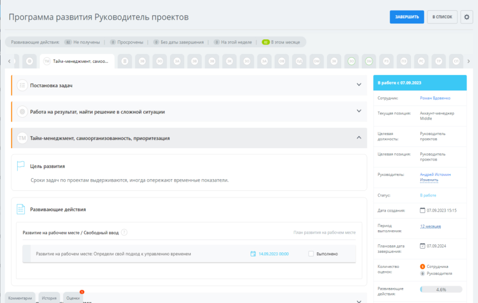
Task: Filter by В этом месяце actions
Action: point(281,42)
